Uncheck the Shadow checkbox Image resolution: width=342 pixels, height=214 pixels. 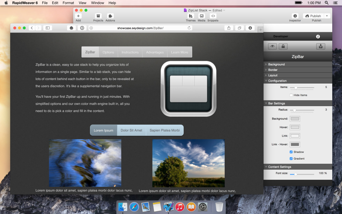click(x=291, y=152)
